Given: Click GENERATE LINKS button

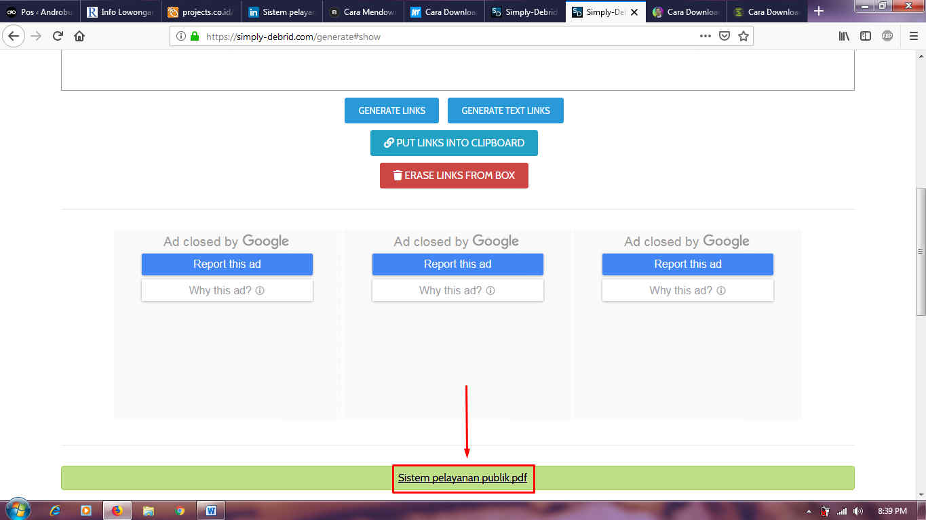Looking at the screenshot, I should (x=391, y=110).
